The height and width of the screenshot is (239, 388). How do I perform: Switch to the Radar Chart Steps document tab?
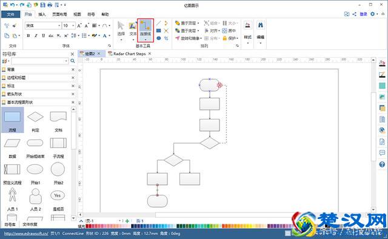click(x=129, y=54)
